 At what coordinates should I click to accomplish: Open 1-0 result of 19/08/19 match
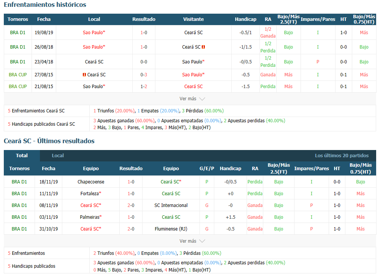tap(144, 32)
